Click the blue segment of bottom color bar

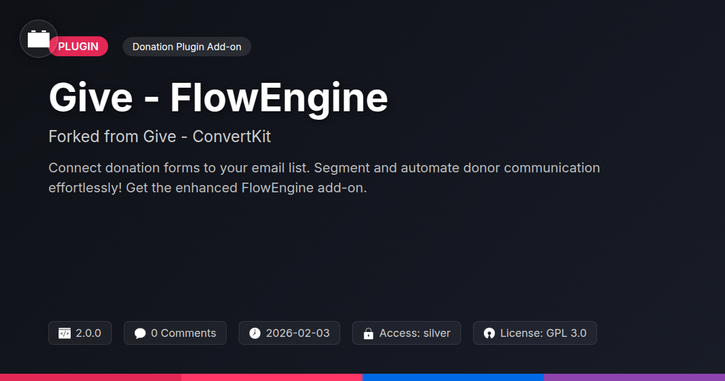pos(453,377)
